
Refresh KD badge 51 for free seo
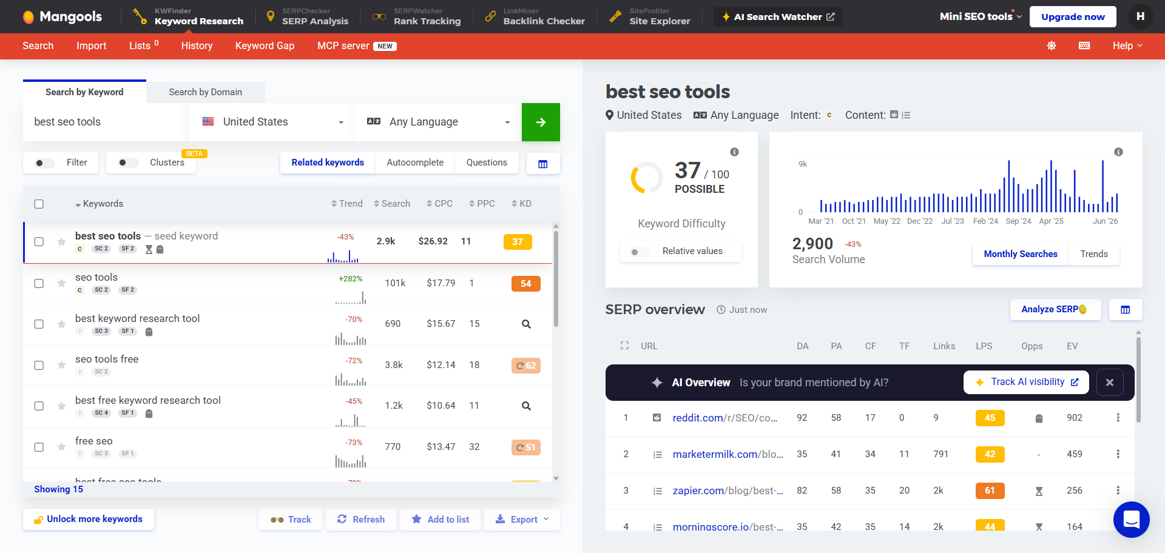526,447
